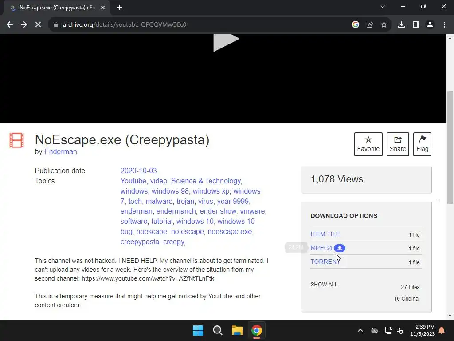This screenshot has height=341, width=454.
Task: Open Chrome downloads
Action: pyautogui.click(x=402, y=25)
